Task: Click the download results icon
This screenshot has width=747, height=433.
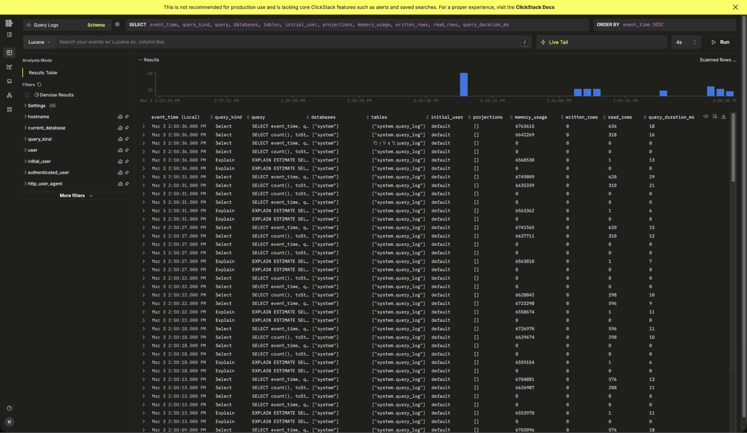Action: 723,117
